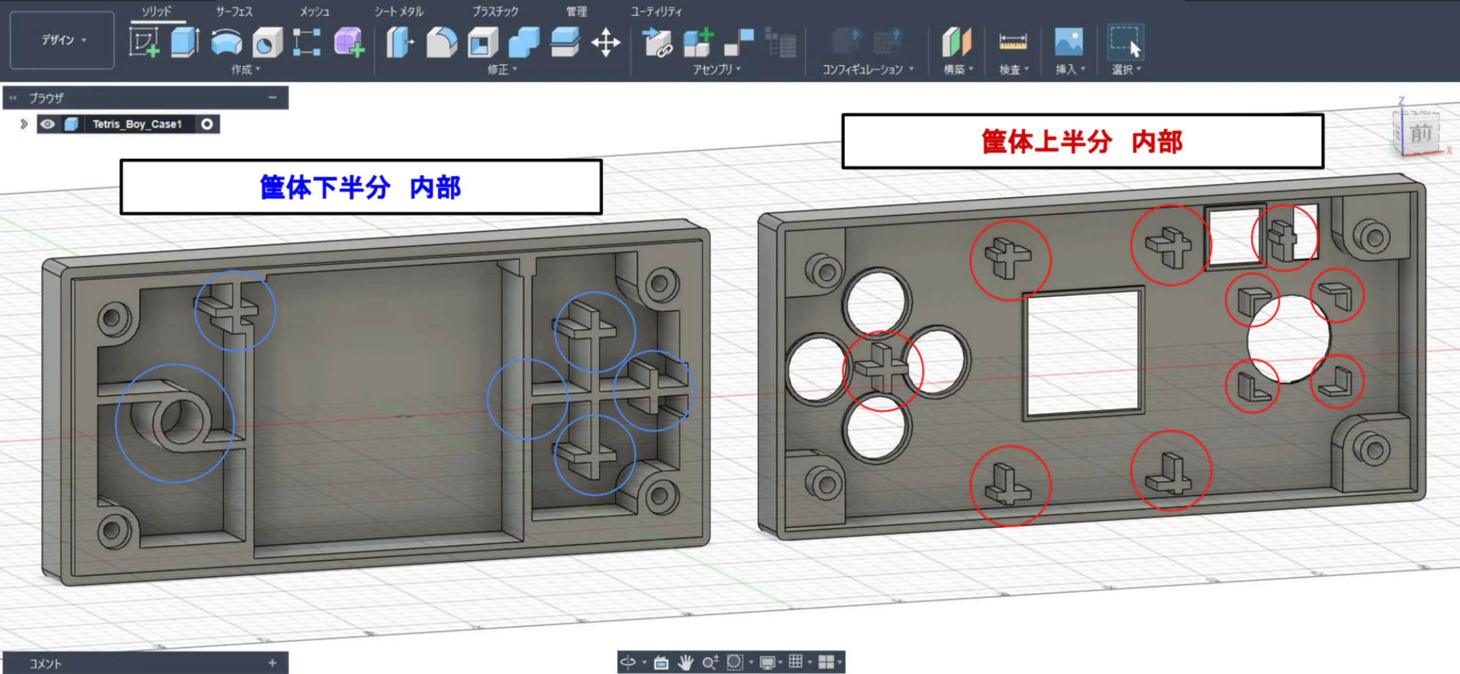
Task: Expand the コメント panel with plus button
Action: [272, 663]
